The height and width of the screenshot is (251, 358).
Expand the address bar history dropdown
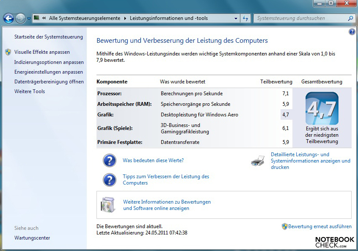(x=236, y=18)
